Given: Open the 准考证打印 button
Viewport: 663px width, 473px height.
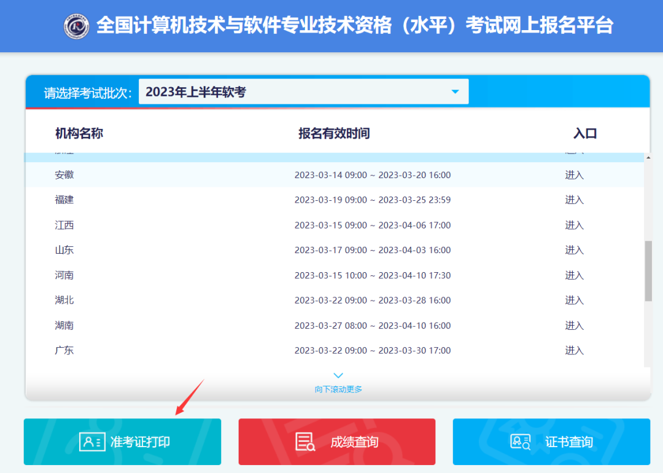Looking at the screenshot, I should 123,442.
